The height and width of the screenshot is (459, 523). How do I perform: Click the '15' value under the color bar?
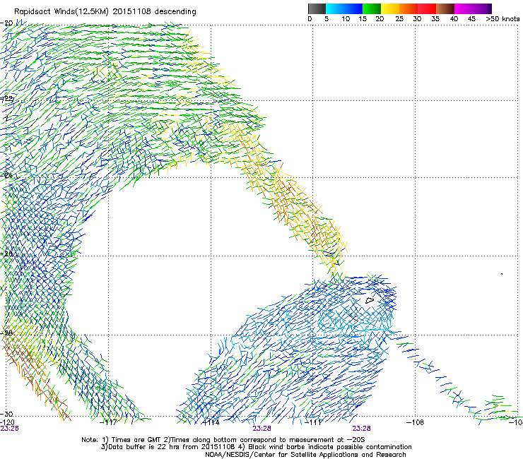coord(363,18)
